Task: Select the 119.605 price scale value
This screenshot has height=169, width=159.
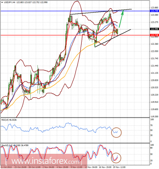Action: coord(154,109)
